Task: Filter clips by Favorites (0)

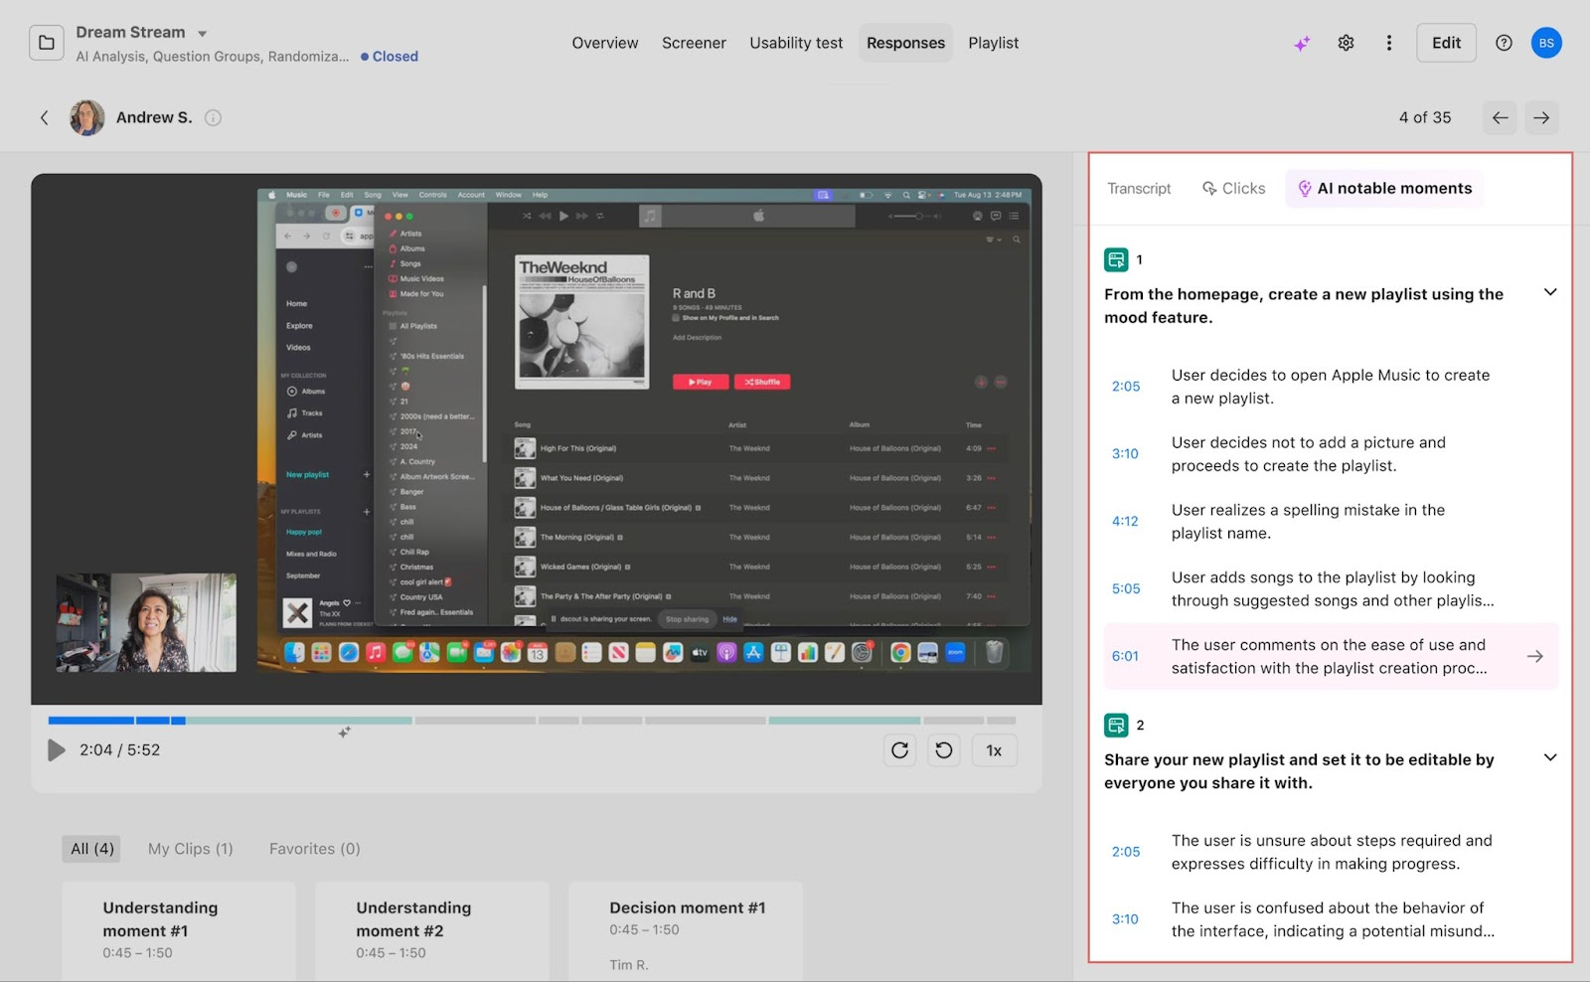Action: [x=314, y=849]
